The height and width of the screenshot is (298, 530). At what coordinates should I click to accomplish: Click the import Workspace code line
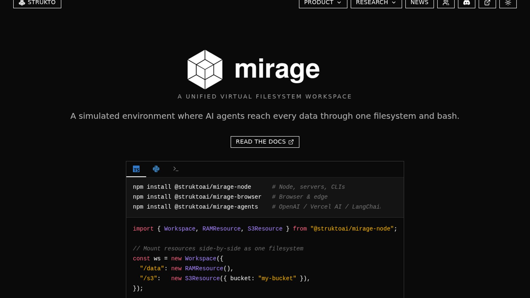pos(265,229)
